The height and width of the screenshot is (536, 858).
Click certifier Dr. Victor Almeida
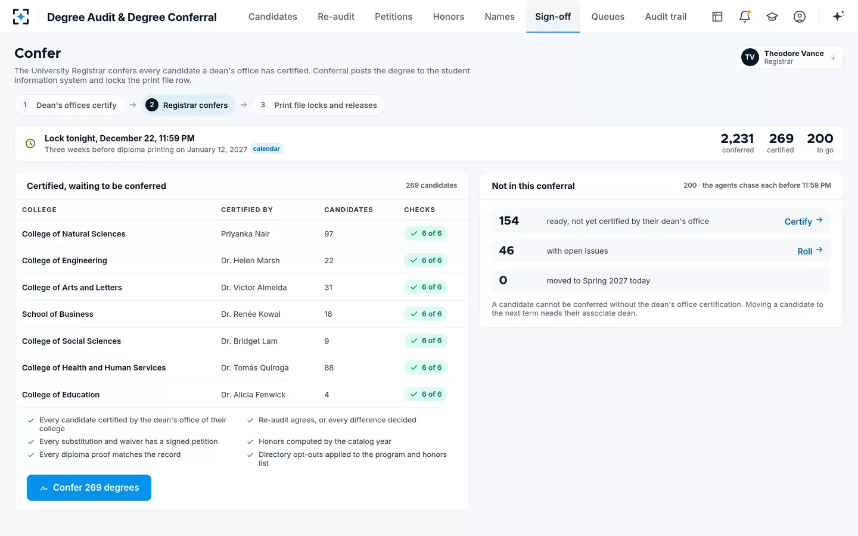tap(254, 288)
